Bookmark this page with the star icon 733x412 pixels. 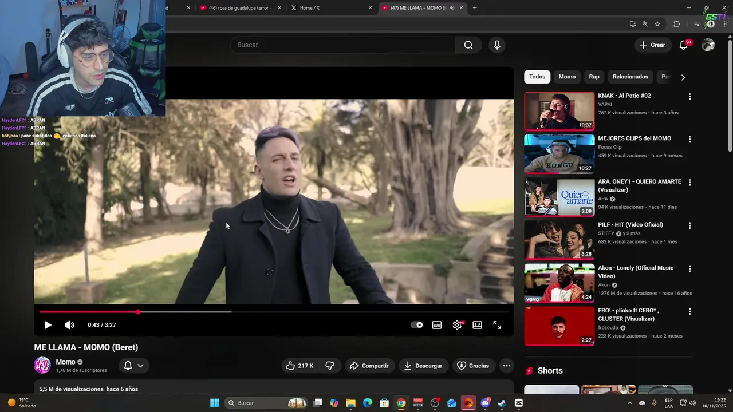[x=657, y=24]
